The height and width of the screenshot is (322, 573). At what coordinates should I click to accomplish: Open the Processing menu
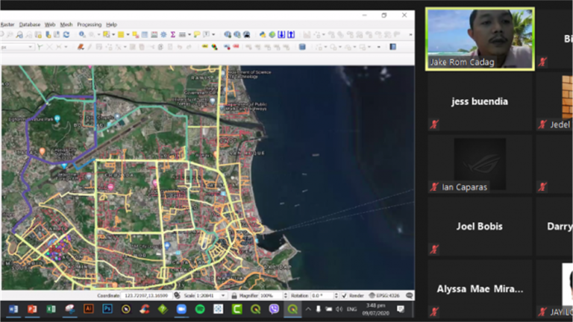pyautogui.click(x=90, y=25)
